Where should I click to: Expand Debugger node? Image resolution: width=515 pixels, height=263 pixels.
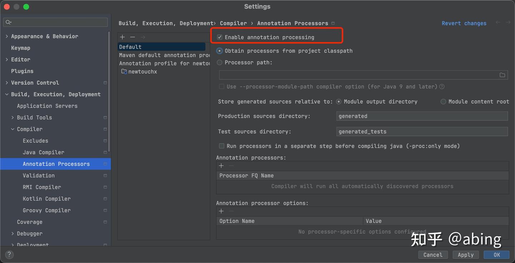(x=13, y=233)
